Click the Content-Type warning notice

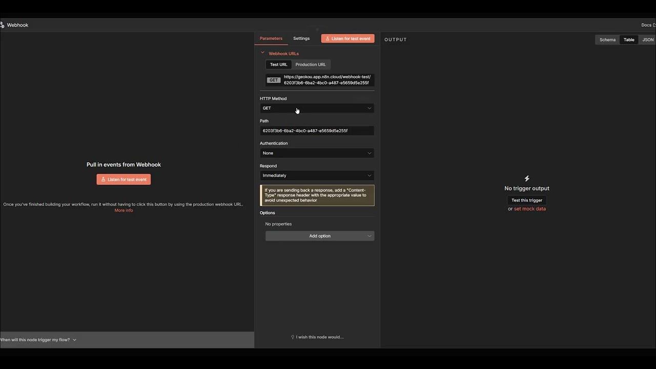pos(317,195)
